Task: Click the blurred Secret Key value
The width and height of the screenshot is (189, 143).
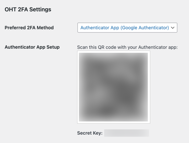Action: click(127, 133)
